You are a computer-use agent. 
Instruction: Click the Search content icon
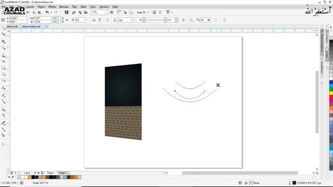[x=67, y=12]
